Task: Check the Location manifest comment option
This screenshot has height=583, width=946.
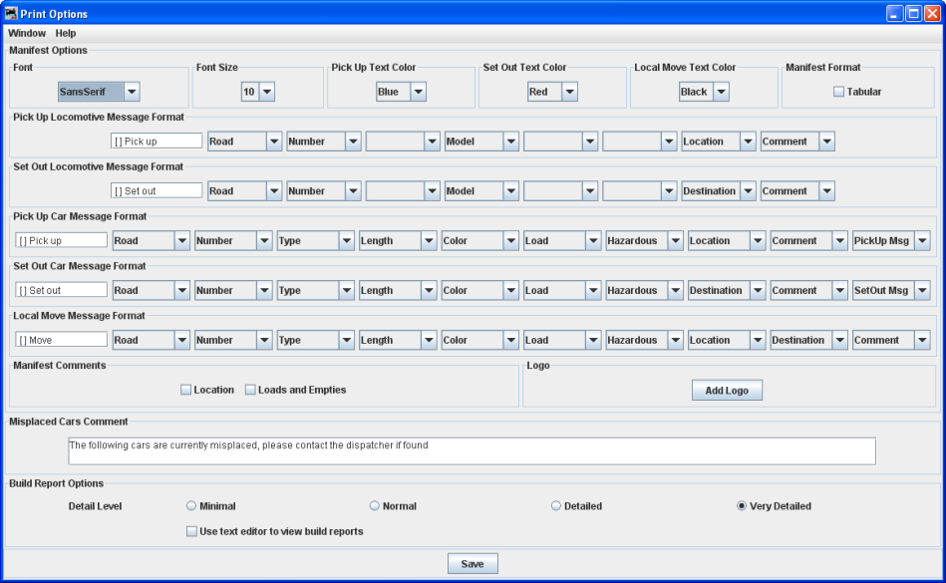Action: (186, 390)
